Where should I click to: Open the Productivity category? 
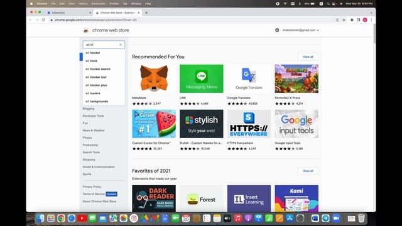[90, 145]
